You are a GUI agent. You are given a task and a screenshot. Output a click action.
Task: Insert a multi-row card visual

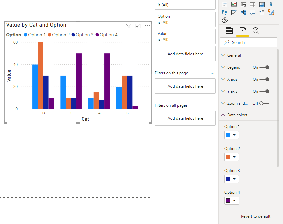pos(225,4)
